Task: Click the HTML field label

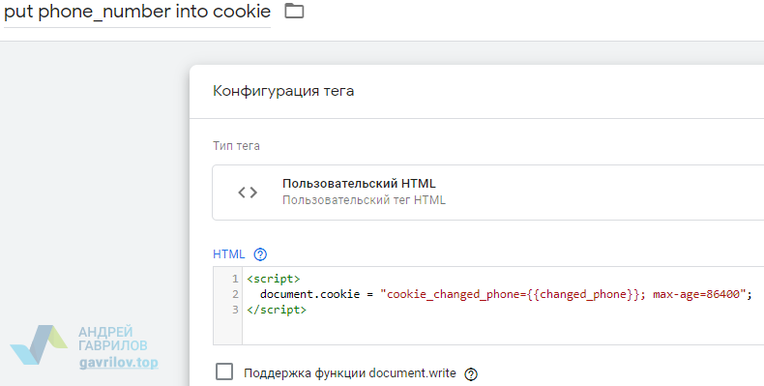Action: coord(228,253)
